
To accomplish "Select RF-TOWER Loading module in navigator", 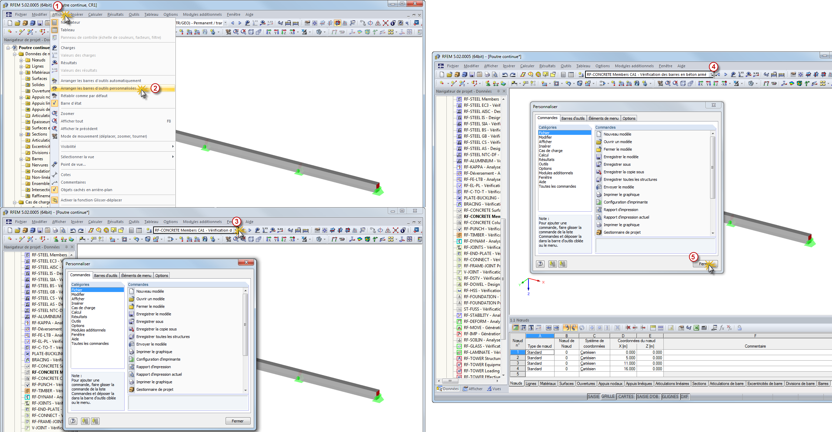I will [x=481, y=371].
